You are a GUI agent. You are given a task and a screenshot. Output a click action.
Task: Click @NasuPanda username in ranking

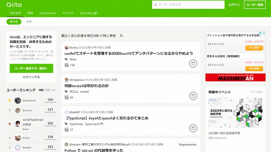tap(29, 101)
